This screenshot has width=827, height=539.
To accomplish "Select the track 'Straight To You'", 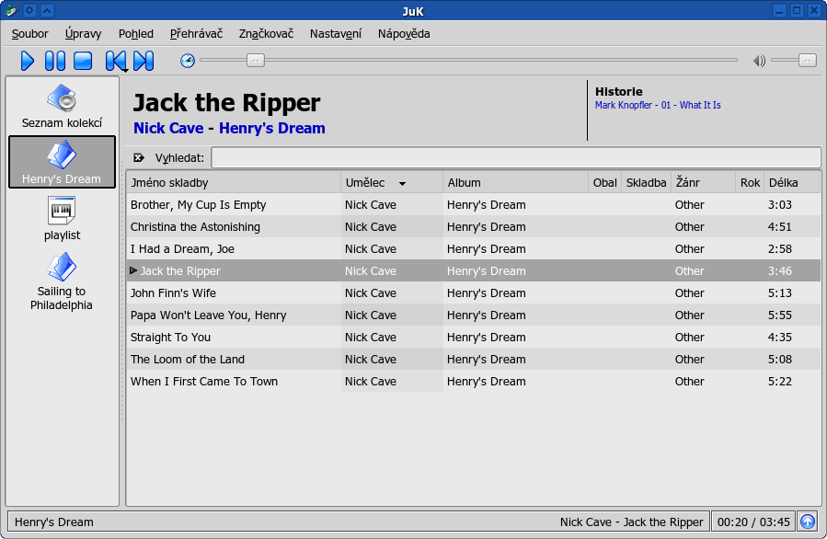I will pyautogui.click(x=473, y=338).
